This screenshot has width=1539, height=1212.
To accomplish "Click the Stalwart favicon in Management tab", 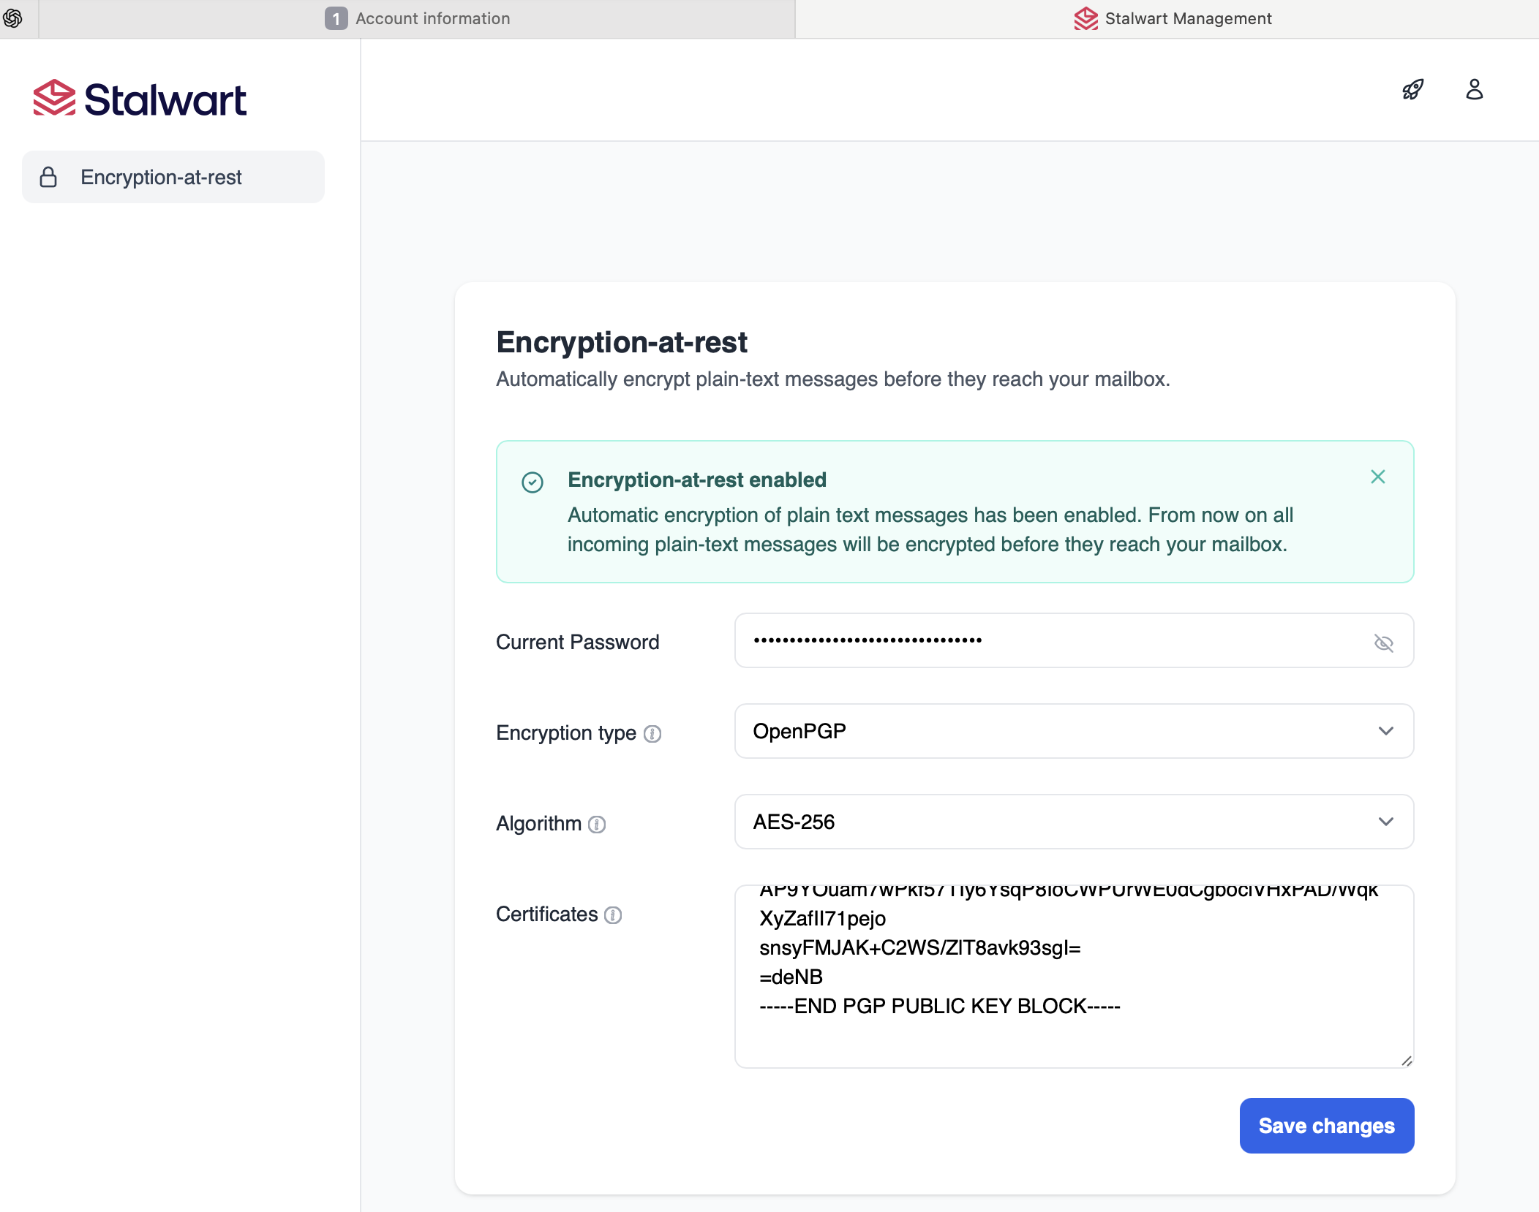I will point(1085,18).
